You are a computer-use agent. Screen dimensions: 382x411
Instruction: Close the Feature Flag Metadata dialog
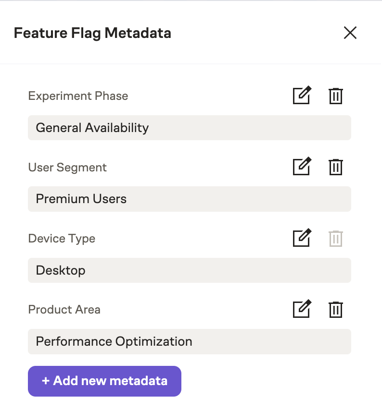[350, 33]
